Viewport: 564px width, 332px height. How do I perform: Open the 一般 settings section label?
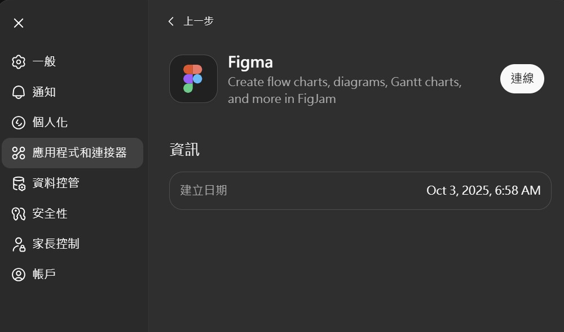coord(44,62)
